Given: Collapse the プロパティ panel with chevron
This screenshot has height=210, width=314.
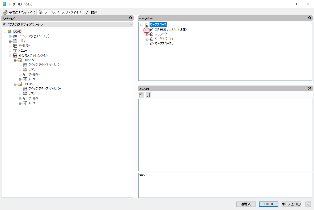Looking at the screenshot, I should (309, 88).
